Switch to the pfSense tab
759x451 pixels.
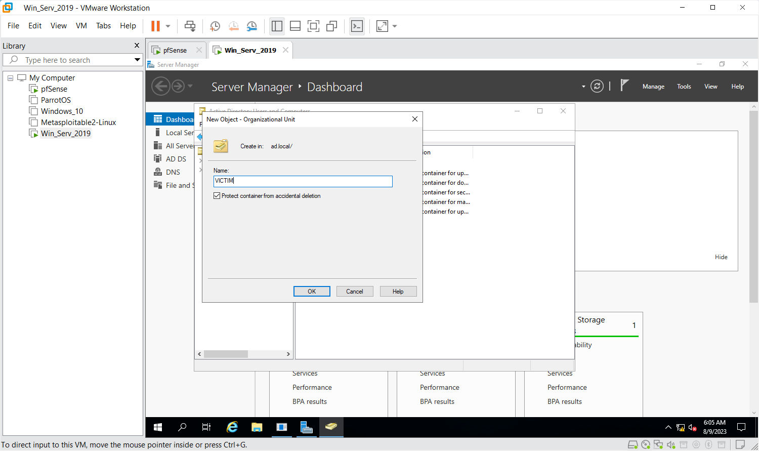[x=175, y=50]
